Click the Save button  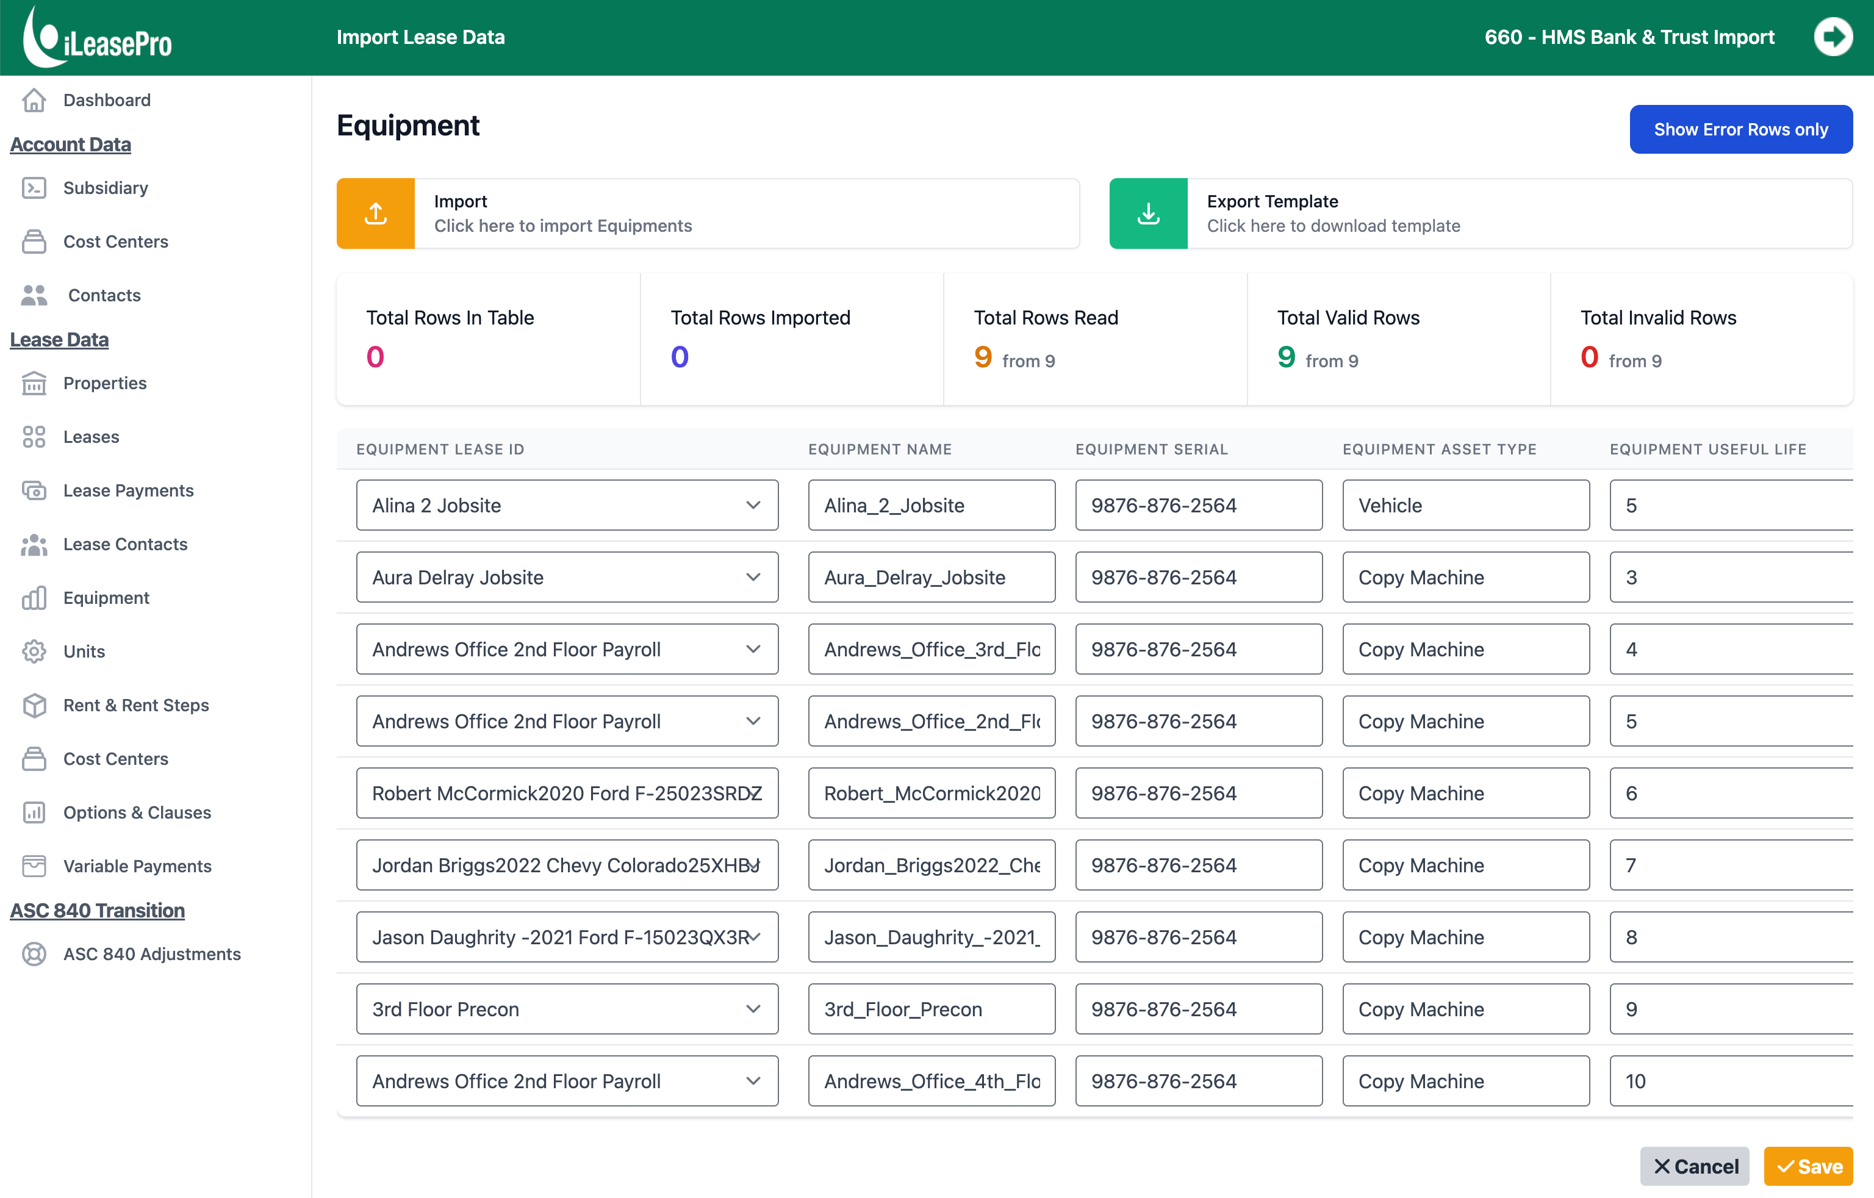tap(1808, 1166)
